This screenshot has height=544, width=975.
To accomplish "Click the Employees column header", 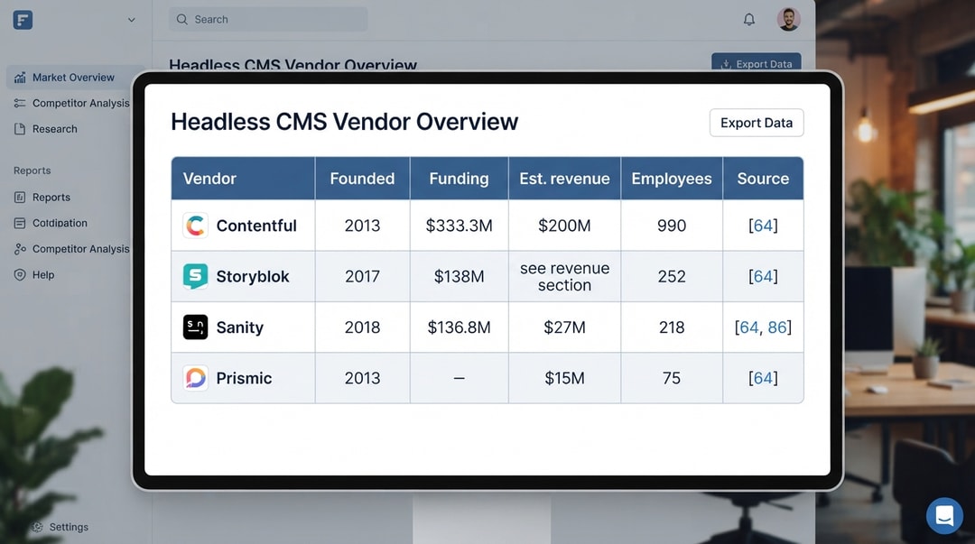I will [672, 179].
